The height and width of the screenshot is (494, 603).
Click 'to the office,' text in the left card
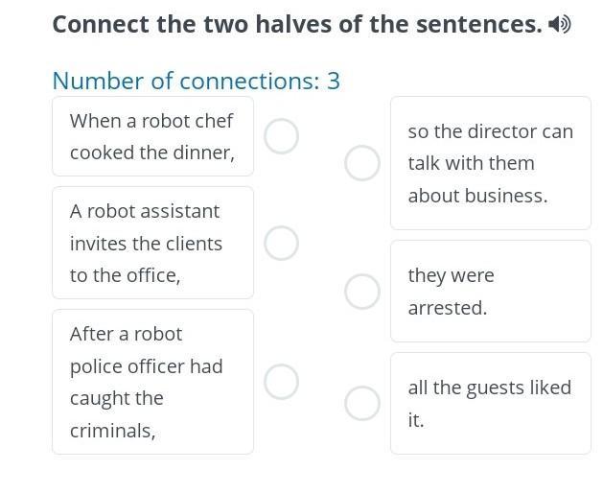[125, 275]
